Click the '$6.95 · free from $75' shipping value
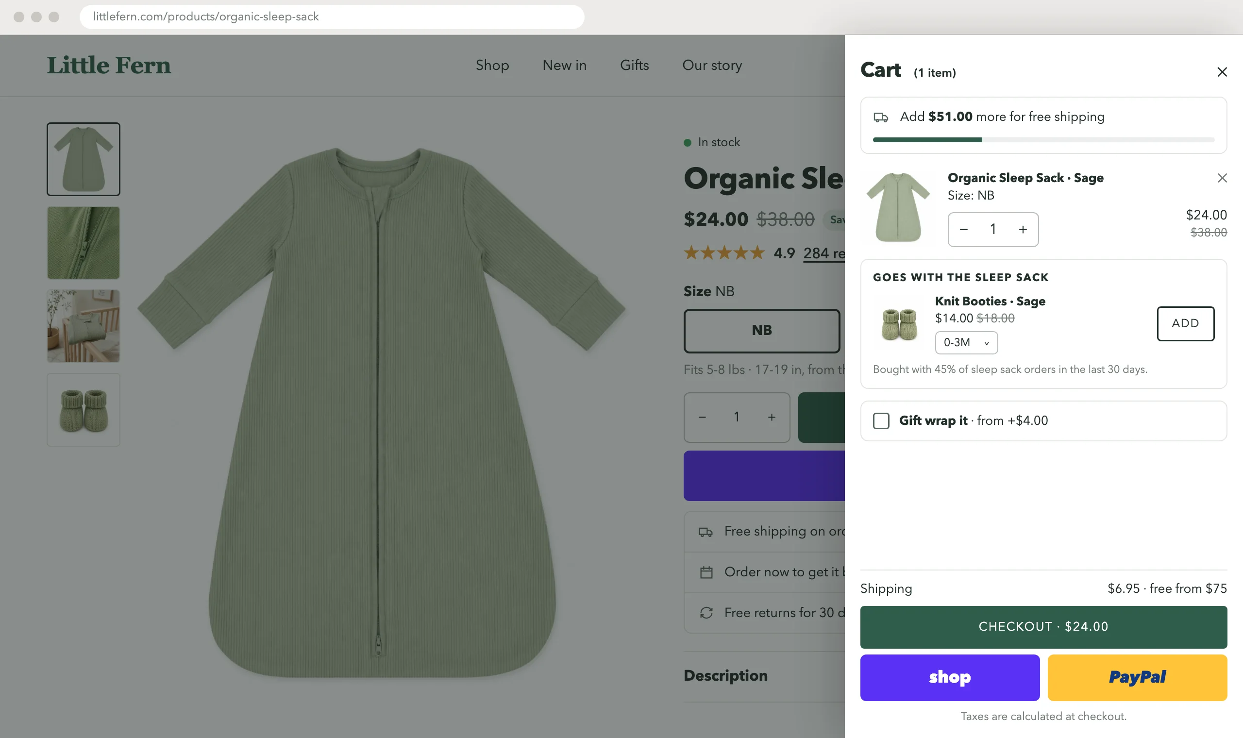The height and width of the screenshot is (738, 1243). click(1166, 588)
